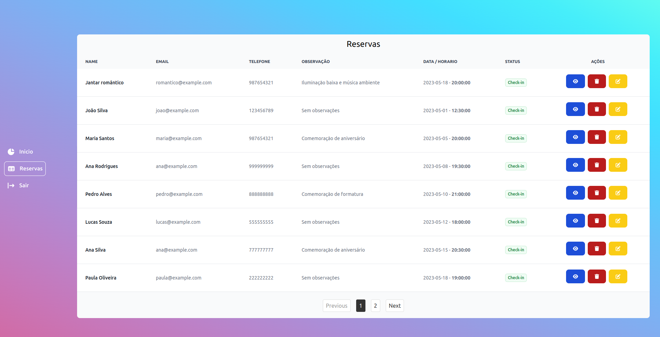The image size is (660, 337).
Task: Select page 1 in pagination
Action: (361, 306)
